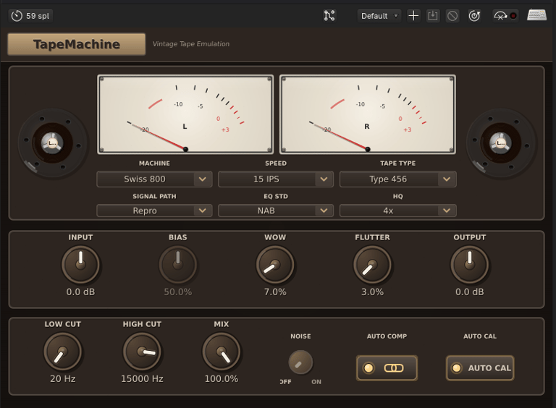Click the circular parameter knob toolbar icon

pos(474,16)
